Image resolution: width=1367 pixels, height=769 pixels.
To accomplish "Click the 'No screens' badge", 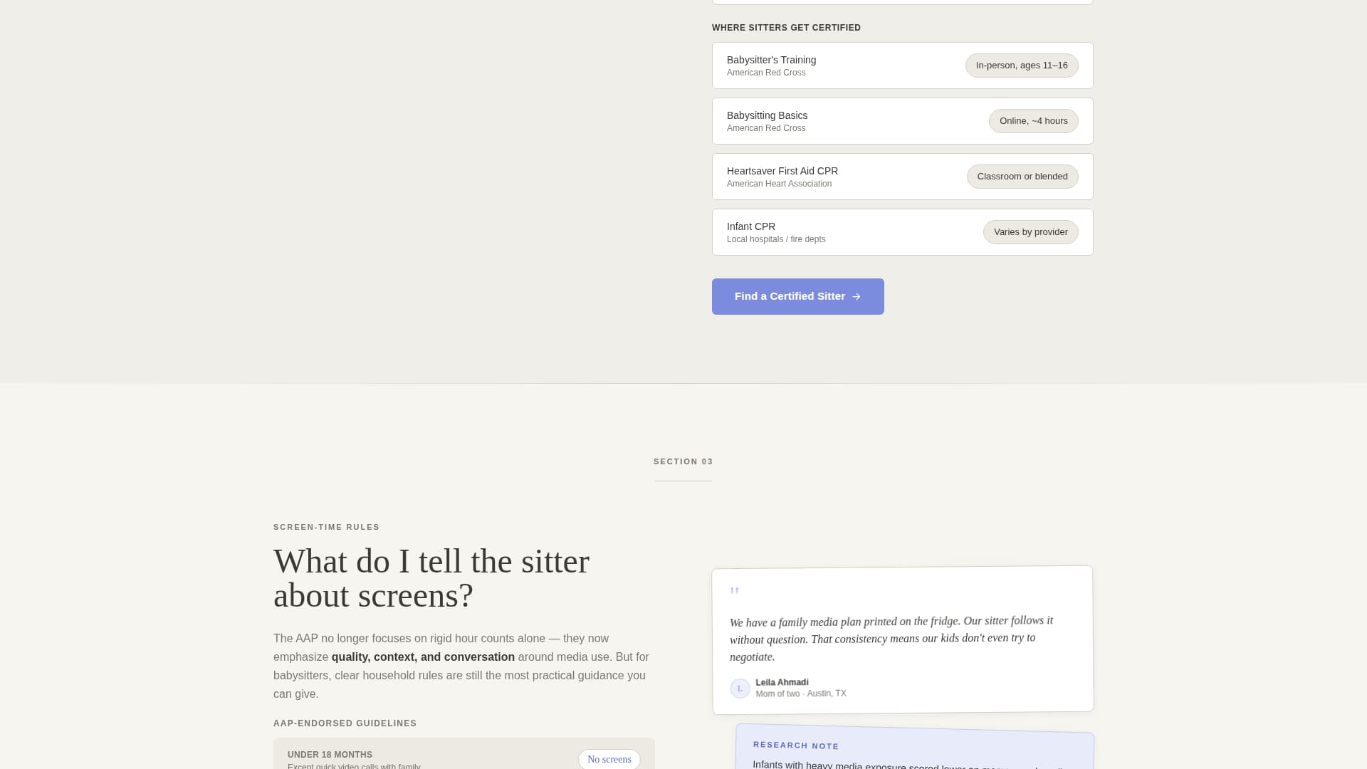I will click(609, 759).
